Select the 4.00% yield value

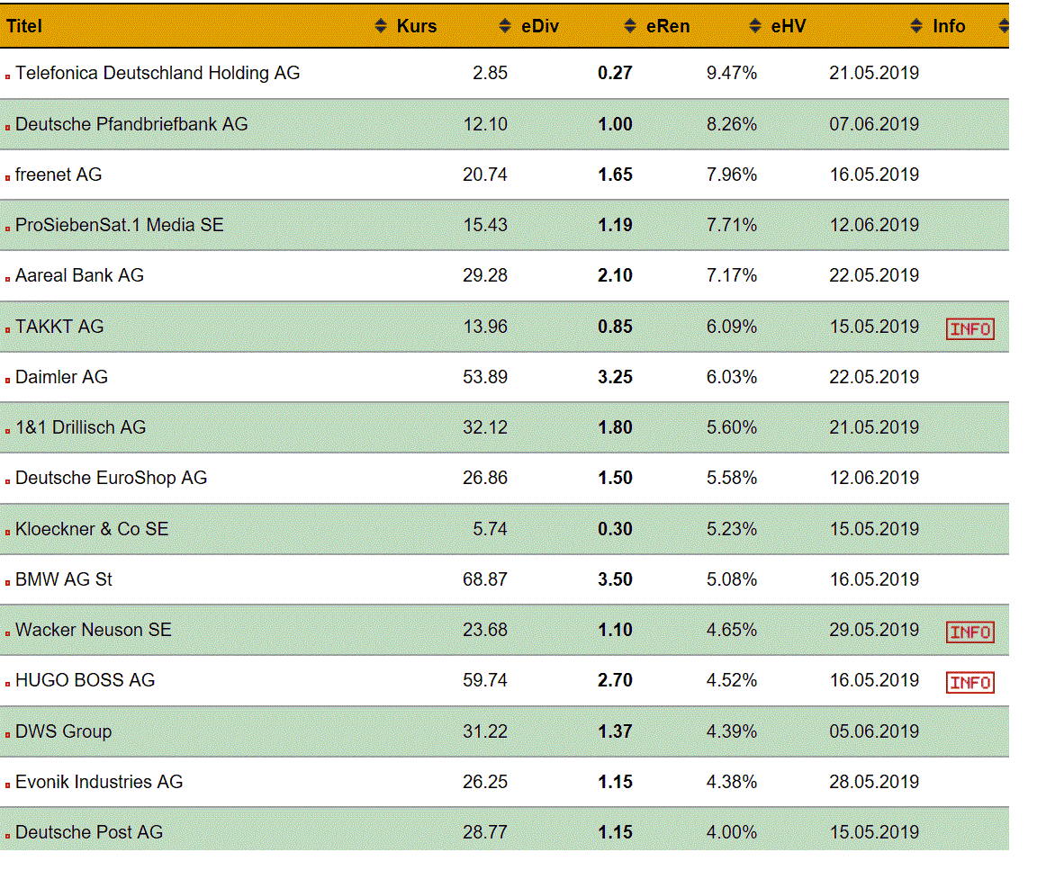(732, 832)
